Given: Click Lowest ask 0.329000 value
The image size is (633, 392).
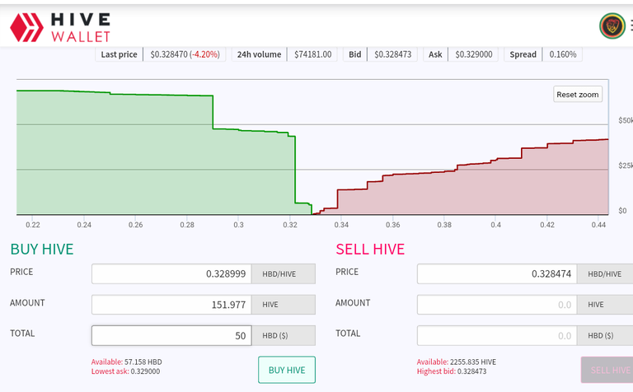Looking at the screenshot, I should [125, 371].
